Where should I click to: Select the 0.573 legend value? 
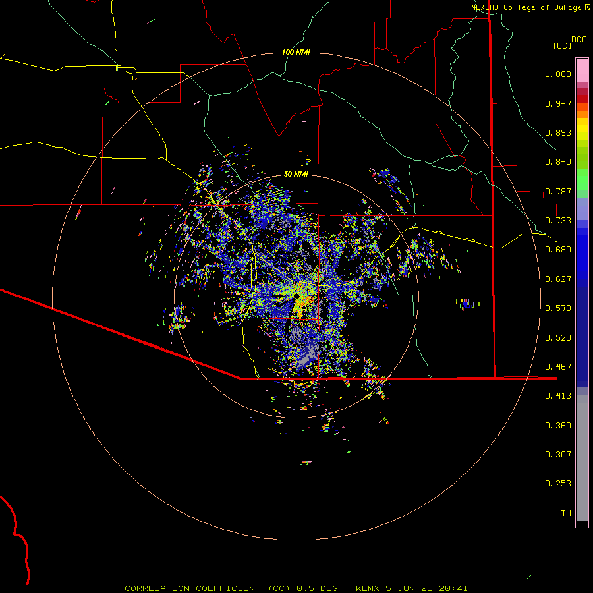click(x=558, y=308)
